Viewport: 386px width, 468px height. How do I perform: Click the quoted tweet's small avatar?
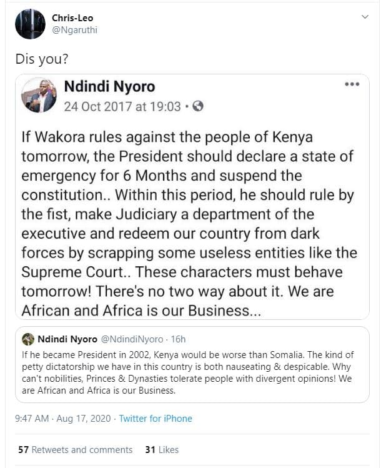(28, 339)
